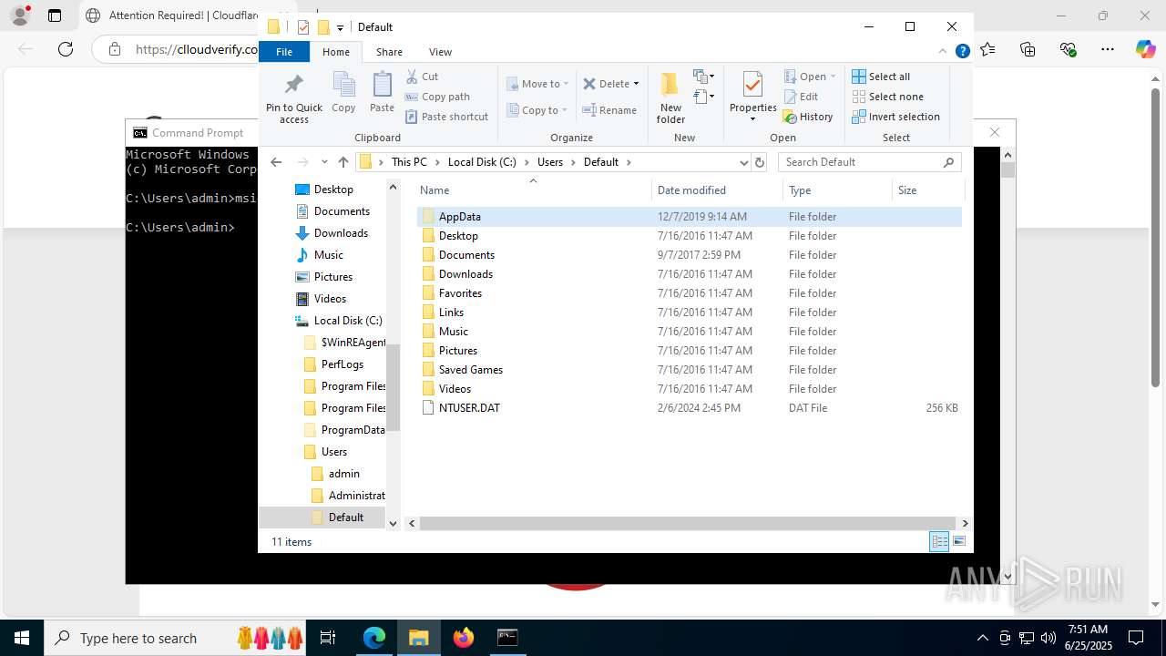Open Explorer Help question mark icon
The width and height of the screenshot is (1166, 656).
962,52
